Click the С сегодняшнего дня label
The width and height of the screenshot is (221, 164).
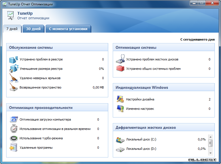point(197,39)
